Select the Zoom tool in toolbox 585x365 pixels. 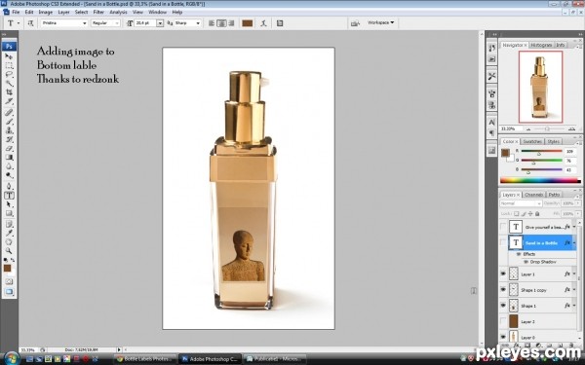(x=9, y=251)
